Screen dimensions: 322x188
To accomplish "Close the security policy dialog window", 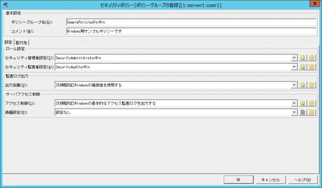I will click(x=315, y=4).
